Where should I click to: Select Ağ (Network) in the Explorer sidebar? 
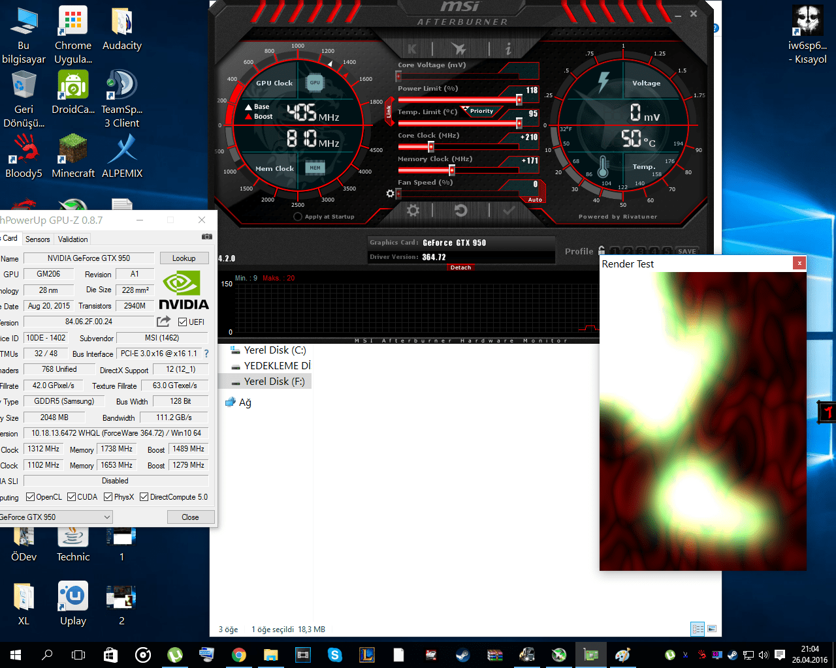(238, 402)
